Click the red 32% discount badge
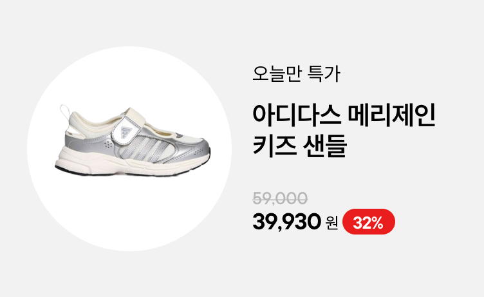Screen dimensions: 484x297 [x=369, y=222]
